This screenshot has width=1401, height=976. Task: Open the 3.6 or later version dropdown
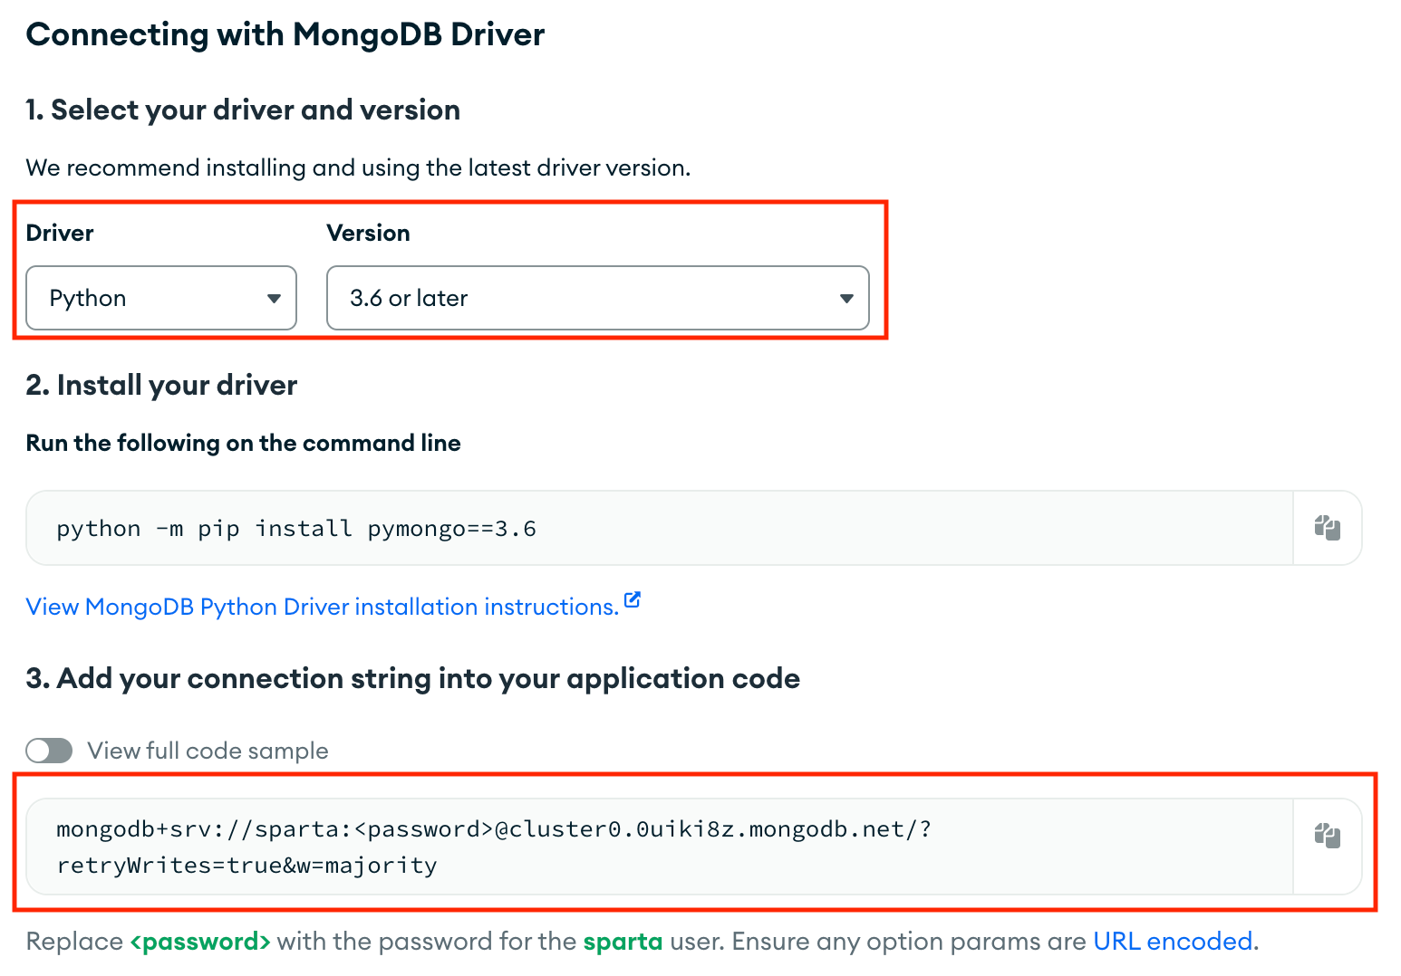pyautogui.click(x=598, y=298)
